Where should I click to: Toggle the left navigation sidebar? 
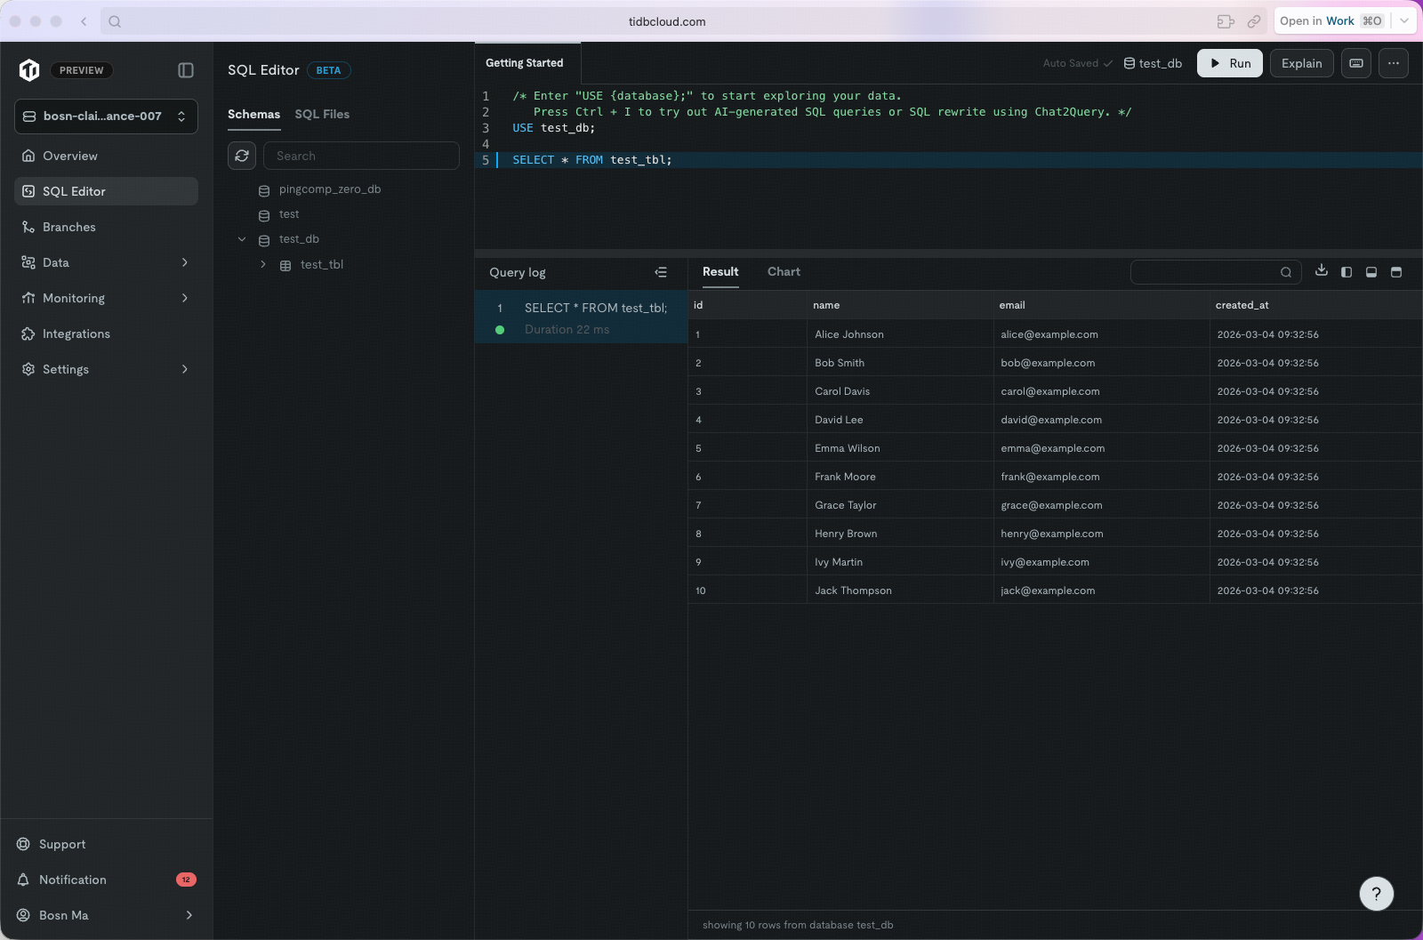point(186,70)
